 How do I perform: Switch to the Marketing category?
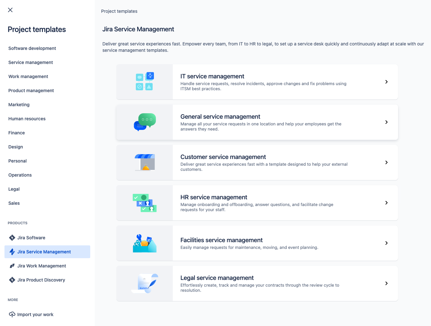pos(19,105)
